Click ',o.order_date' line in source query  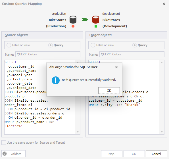tap(19, 83)
